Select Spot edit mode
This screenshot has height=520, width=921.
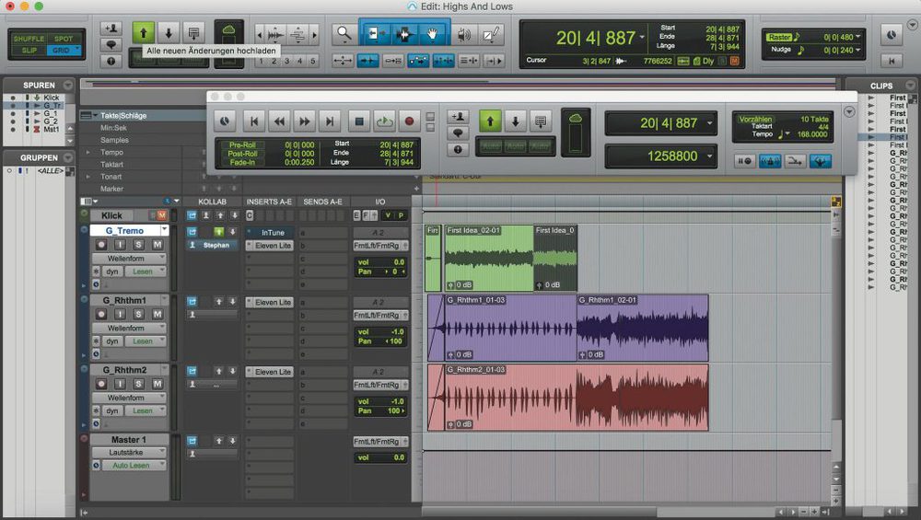pyautogui.click(x=64, y=39)
